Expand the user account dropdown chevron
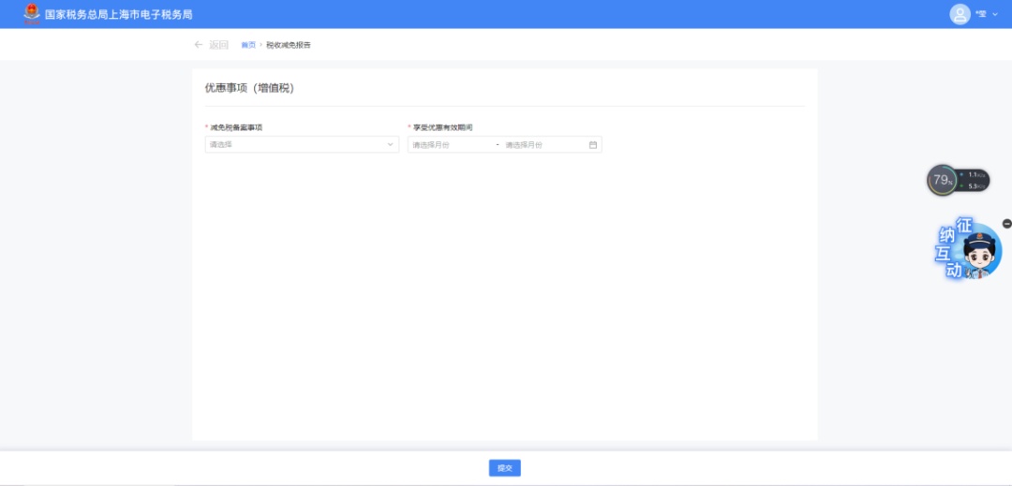 click(x=994, y=14)
